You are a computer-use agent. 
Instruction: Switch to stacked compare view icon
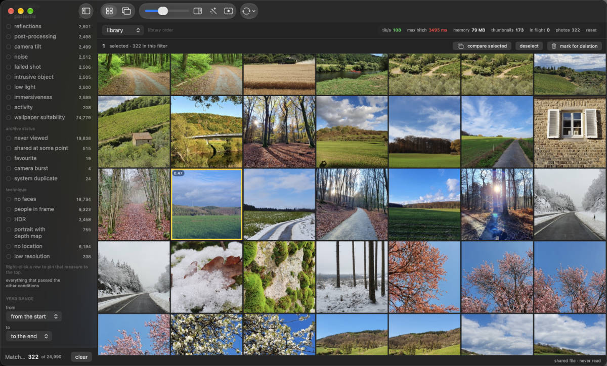[126, 11]
